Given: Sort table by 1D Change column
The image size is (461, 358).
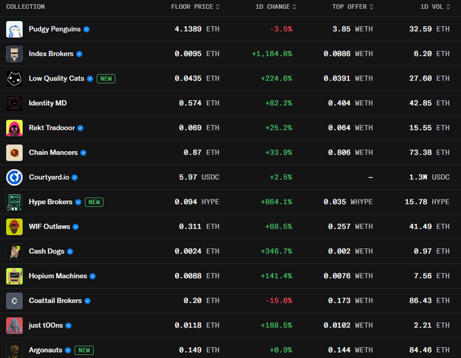Looking at the screenshot, I should (x=276, y=7).
